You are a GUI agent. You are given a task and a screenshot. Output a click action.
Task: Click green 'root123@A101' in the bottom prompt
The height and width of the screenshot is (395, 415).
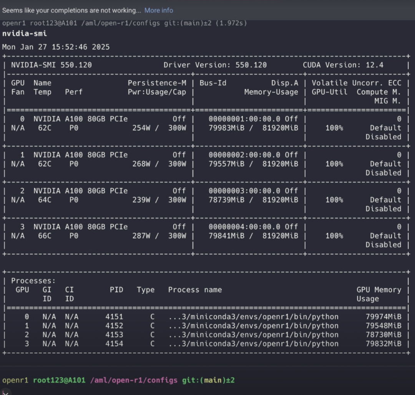pos(59,380)
